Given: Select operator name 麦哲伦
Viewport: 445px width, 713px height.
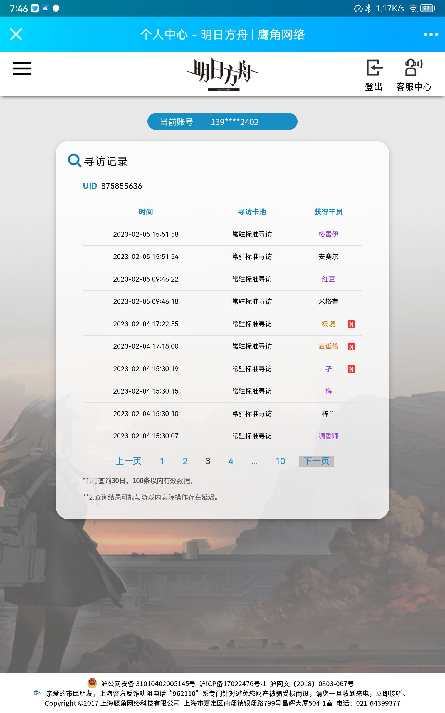Looking at the screenshot, I should click(x=328, y=346).
